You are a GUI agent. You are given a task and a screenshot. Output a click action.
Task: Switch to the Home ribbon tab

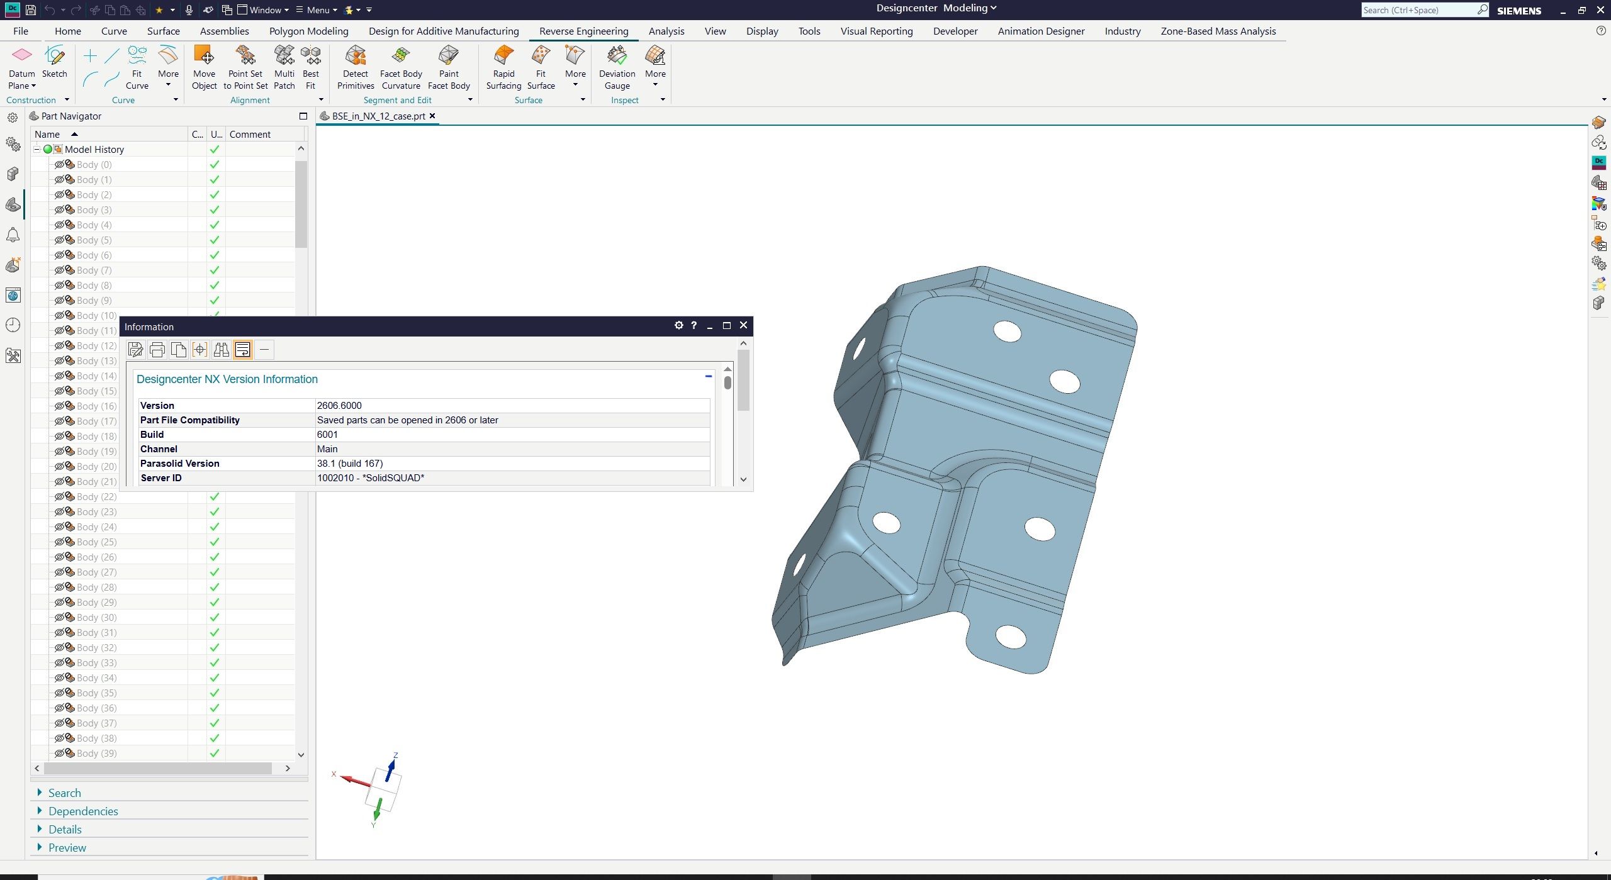click(67, 31)
